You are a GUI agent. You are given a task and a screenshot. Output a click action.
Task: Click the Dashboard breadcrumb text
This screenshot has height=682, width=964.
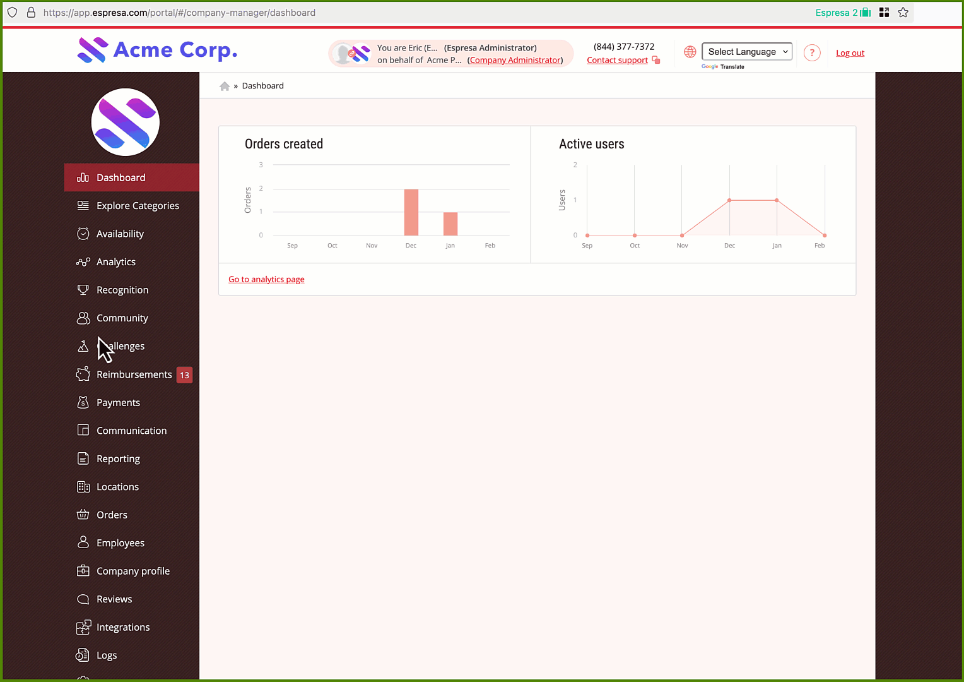(262, 86)
